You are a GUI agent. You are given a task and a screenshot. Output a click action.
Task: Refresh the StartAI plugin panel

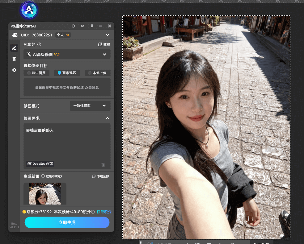point(73,26)
